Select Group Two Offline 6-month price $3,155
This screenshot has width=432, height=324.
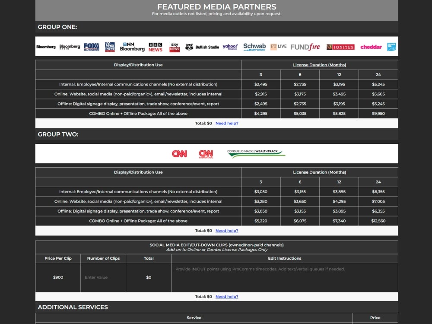coord(300,211)
